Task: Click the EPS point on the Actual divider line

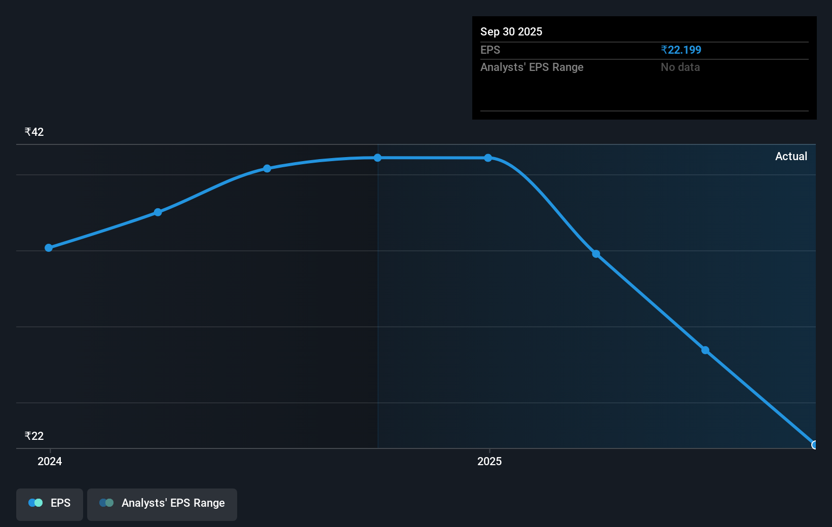Action: (x=377, y=158)
